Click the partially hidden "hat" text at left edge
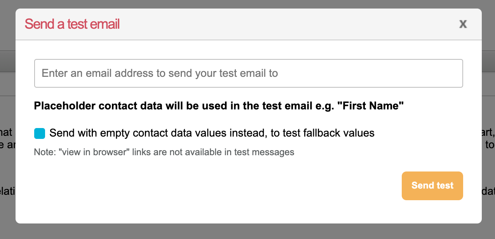 click(6, 133)
